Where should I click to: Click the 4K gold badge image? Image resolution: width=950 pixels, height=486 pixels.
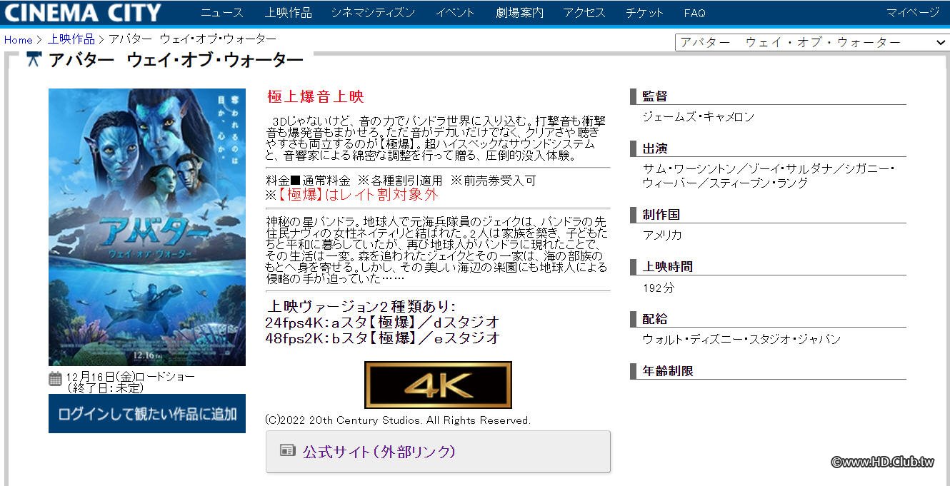438,385
